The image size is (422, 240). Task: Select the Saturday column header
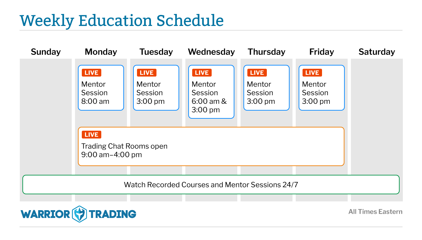377,52
